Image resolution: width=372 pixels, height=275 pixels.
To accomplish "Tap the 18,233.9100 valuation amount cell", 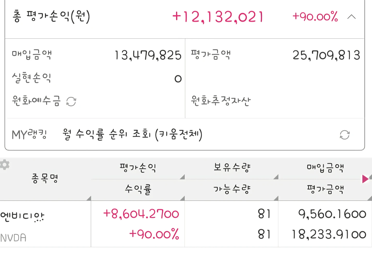I will (329, 234).
